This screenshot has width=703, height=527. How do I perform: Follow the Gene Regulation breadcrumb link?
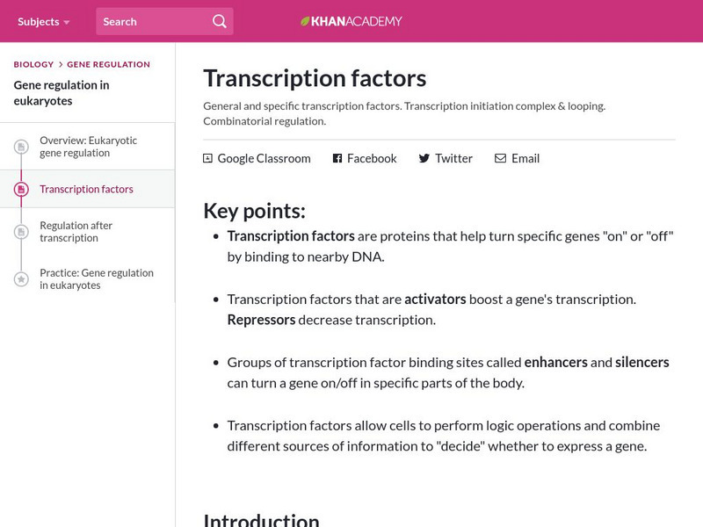click(108, 64)
